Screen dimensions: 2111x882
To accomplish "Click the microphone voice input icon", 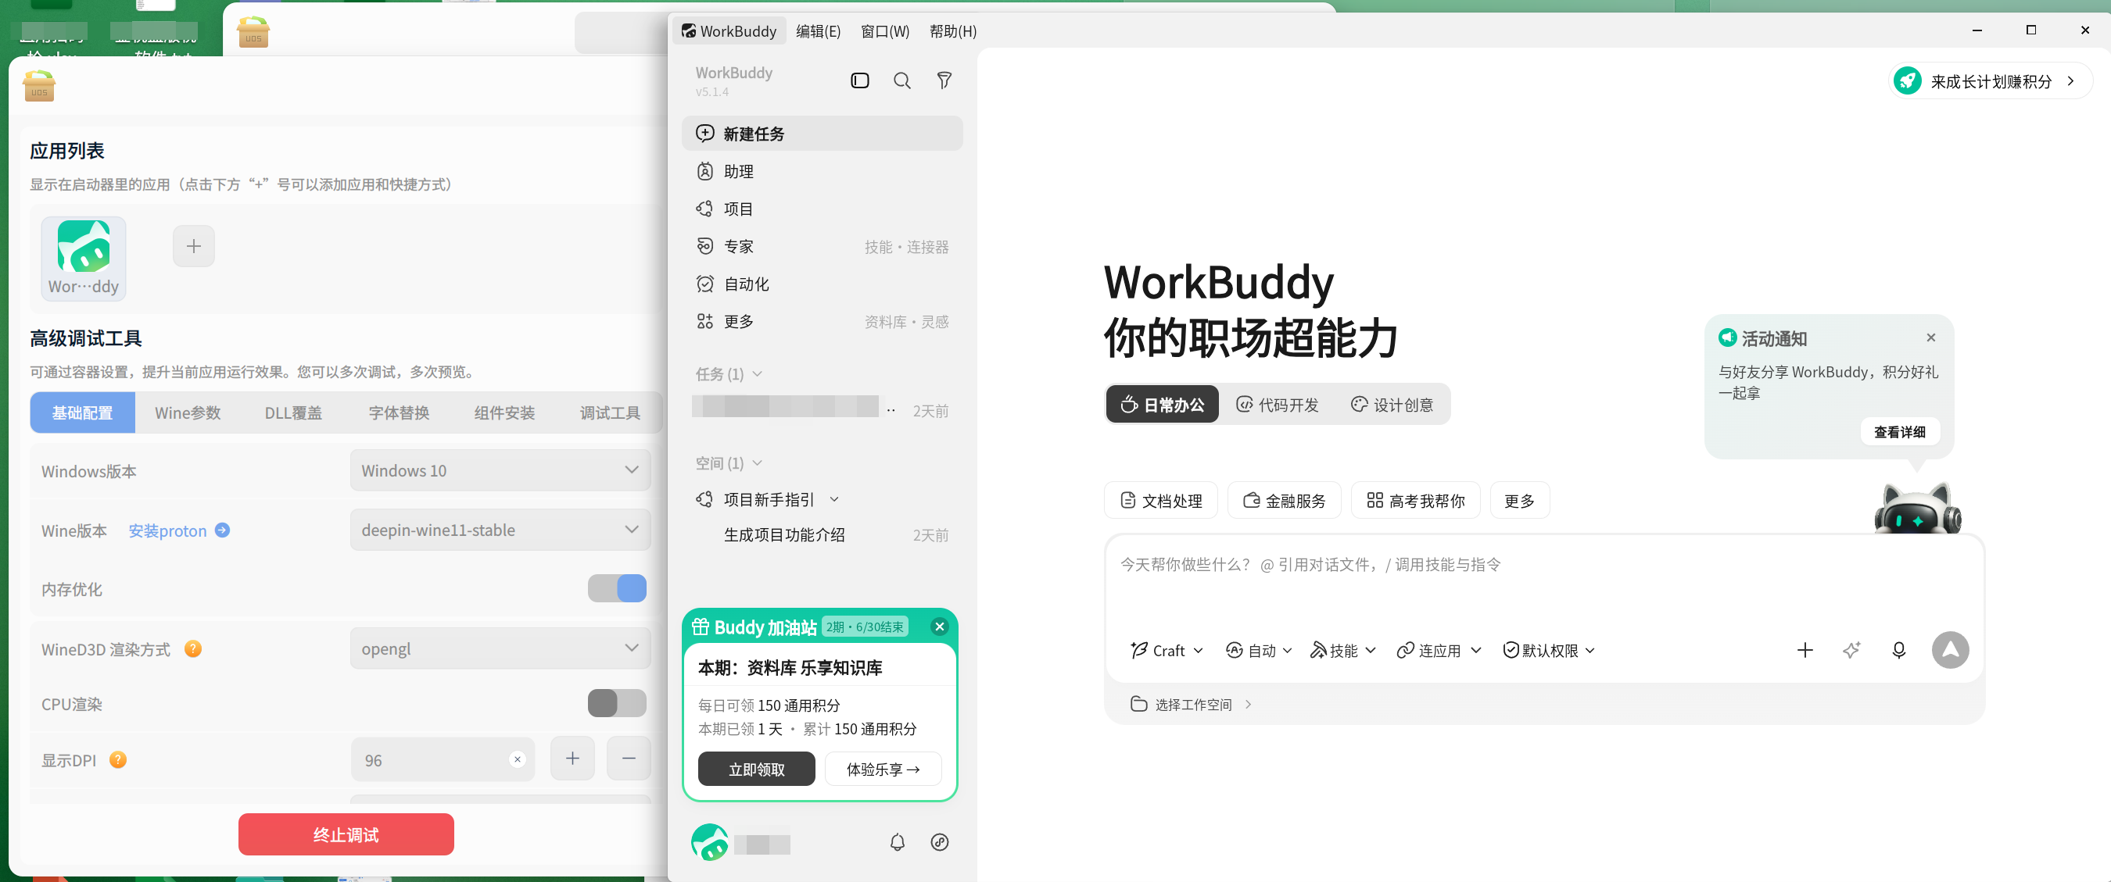I will pos(1898,650).
